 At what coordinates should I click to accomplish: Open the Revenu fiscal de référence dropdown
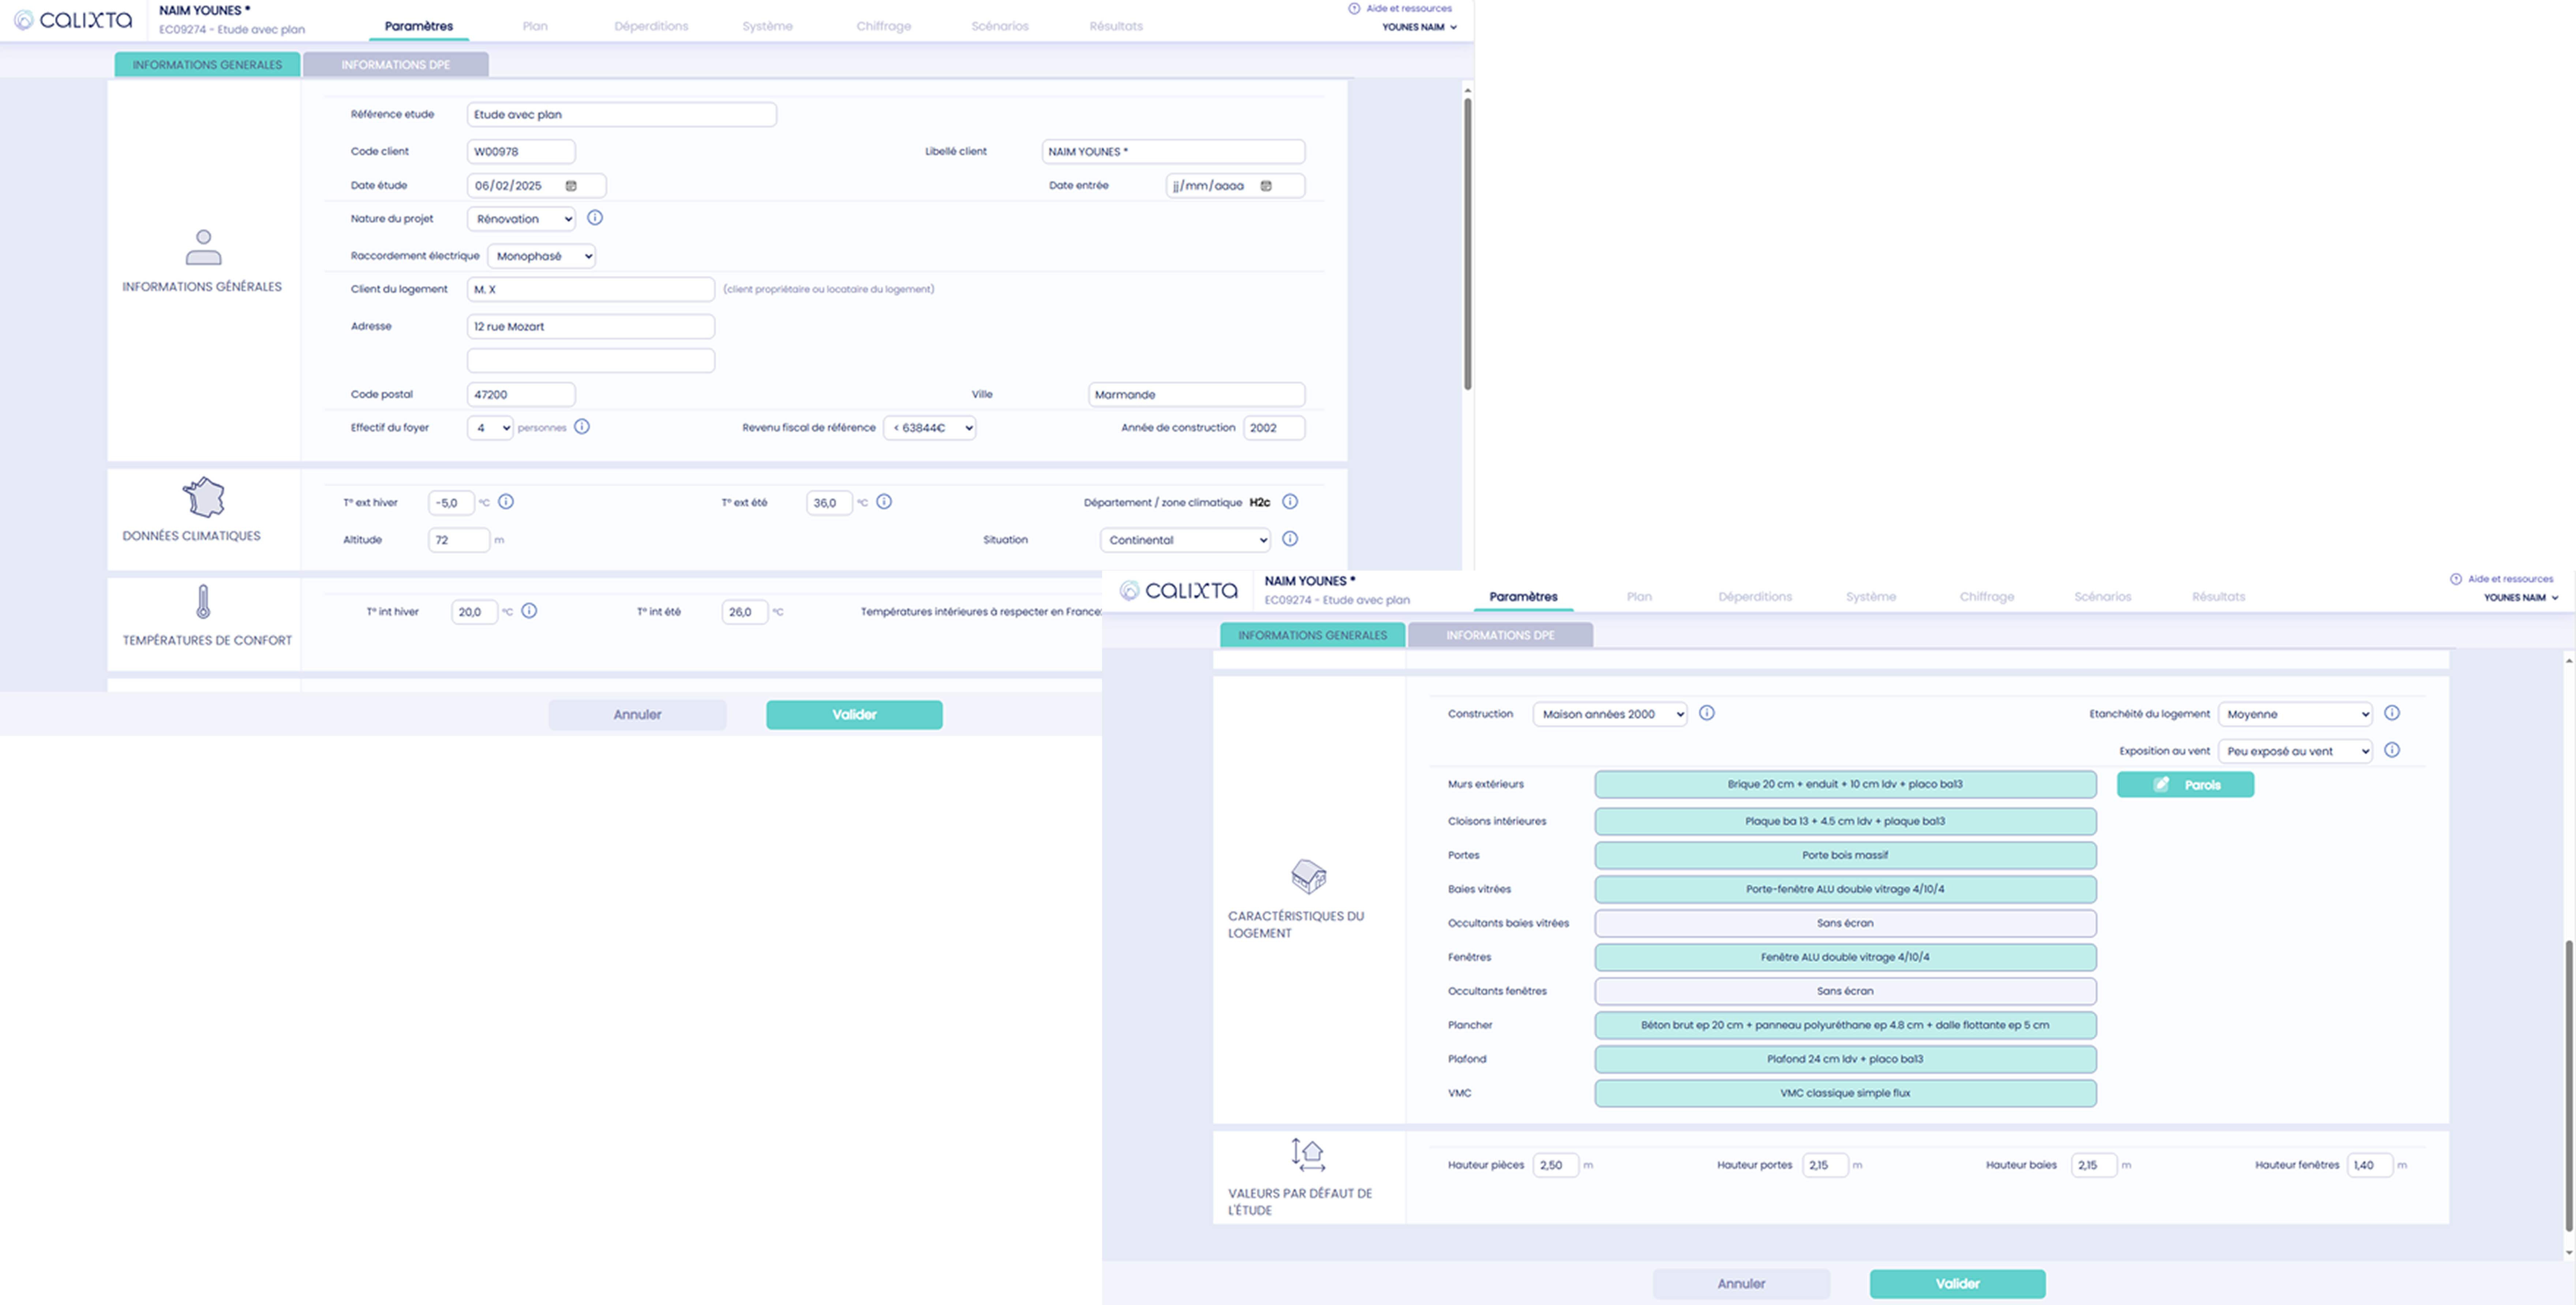tap(930, 428)
